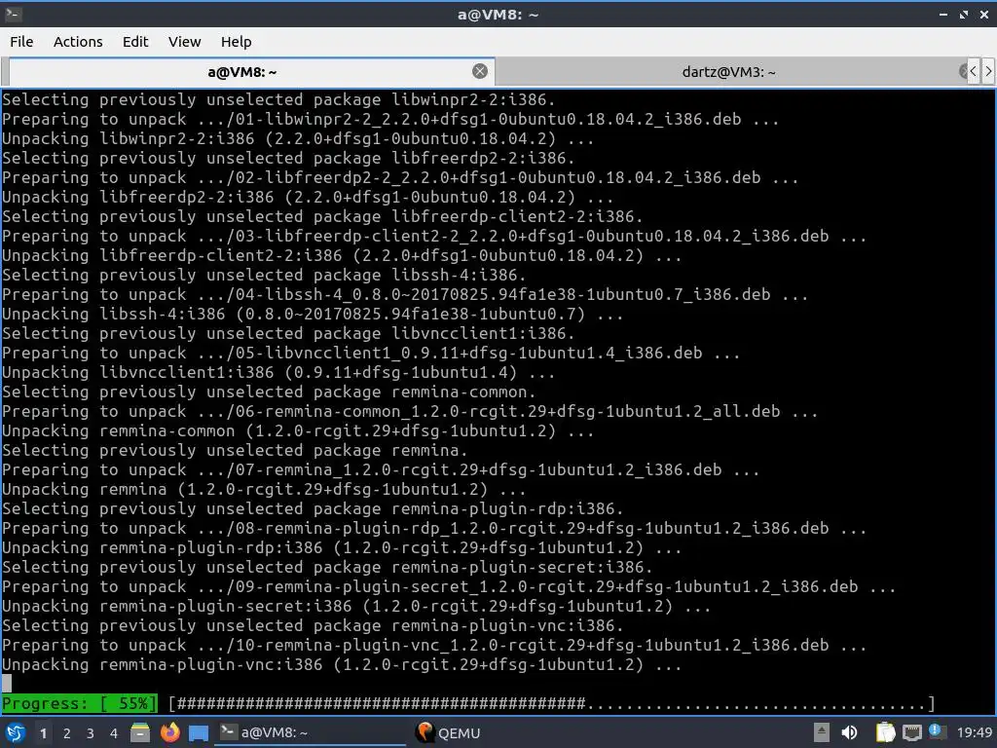Switch to virtual desktop 4
This screenshot has width=997, height=748.
114,733
